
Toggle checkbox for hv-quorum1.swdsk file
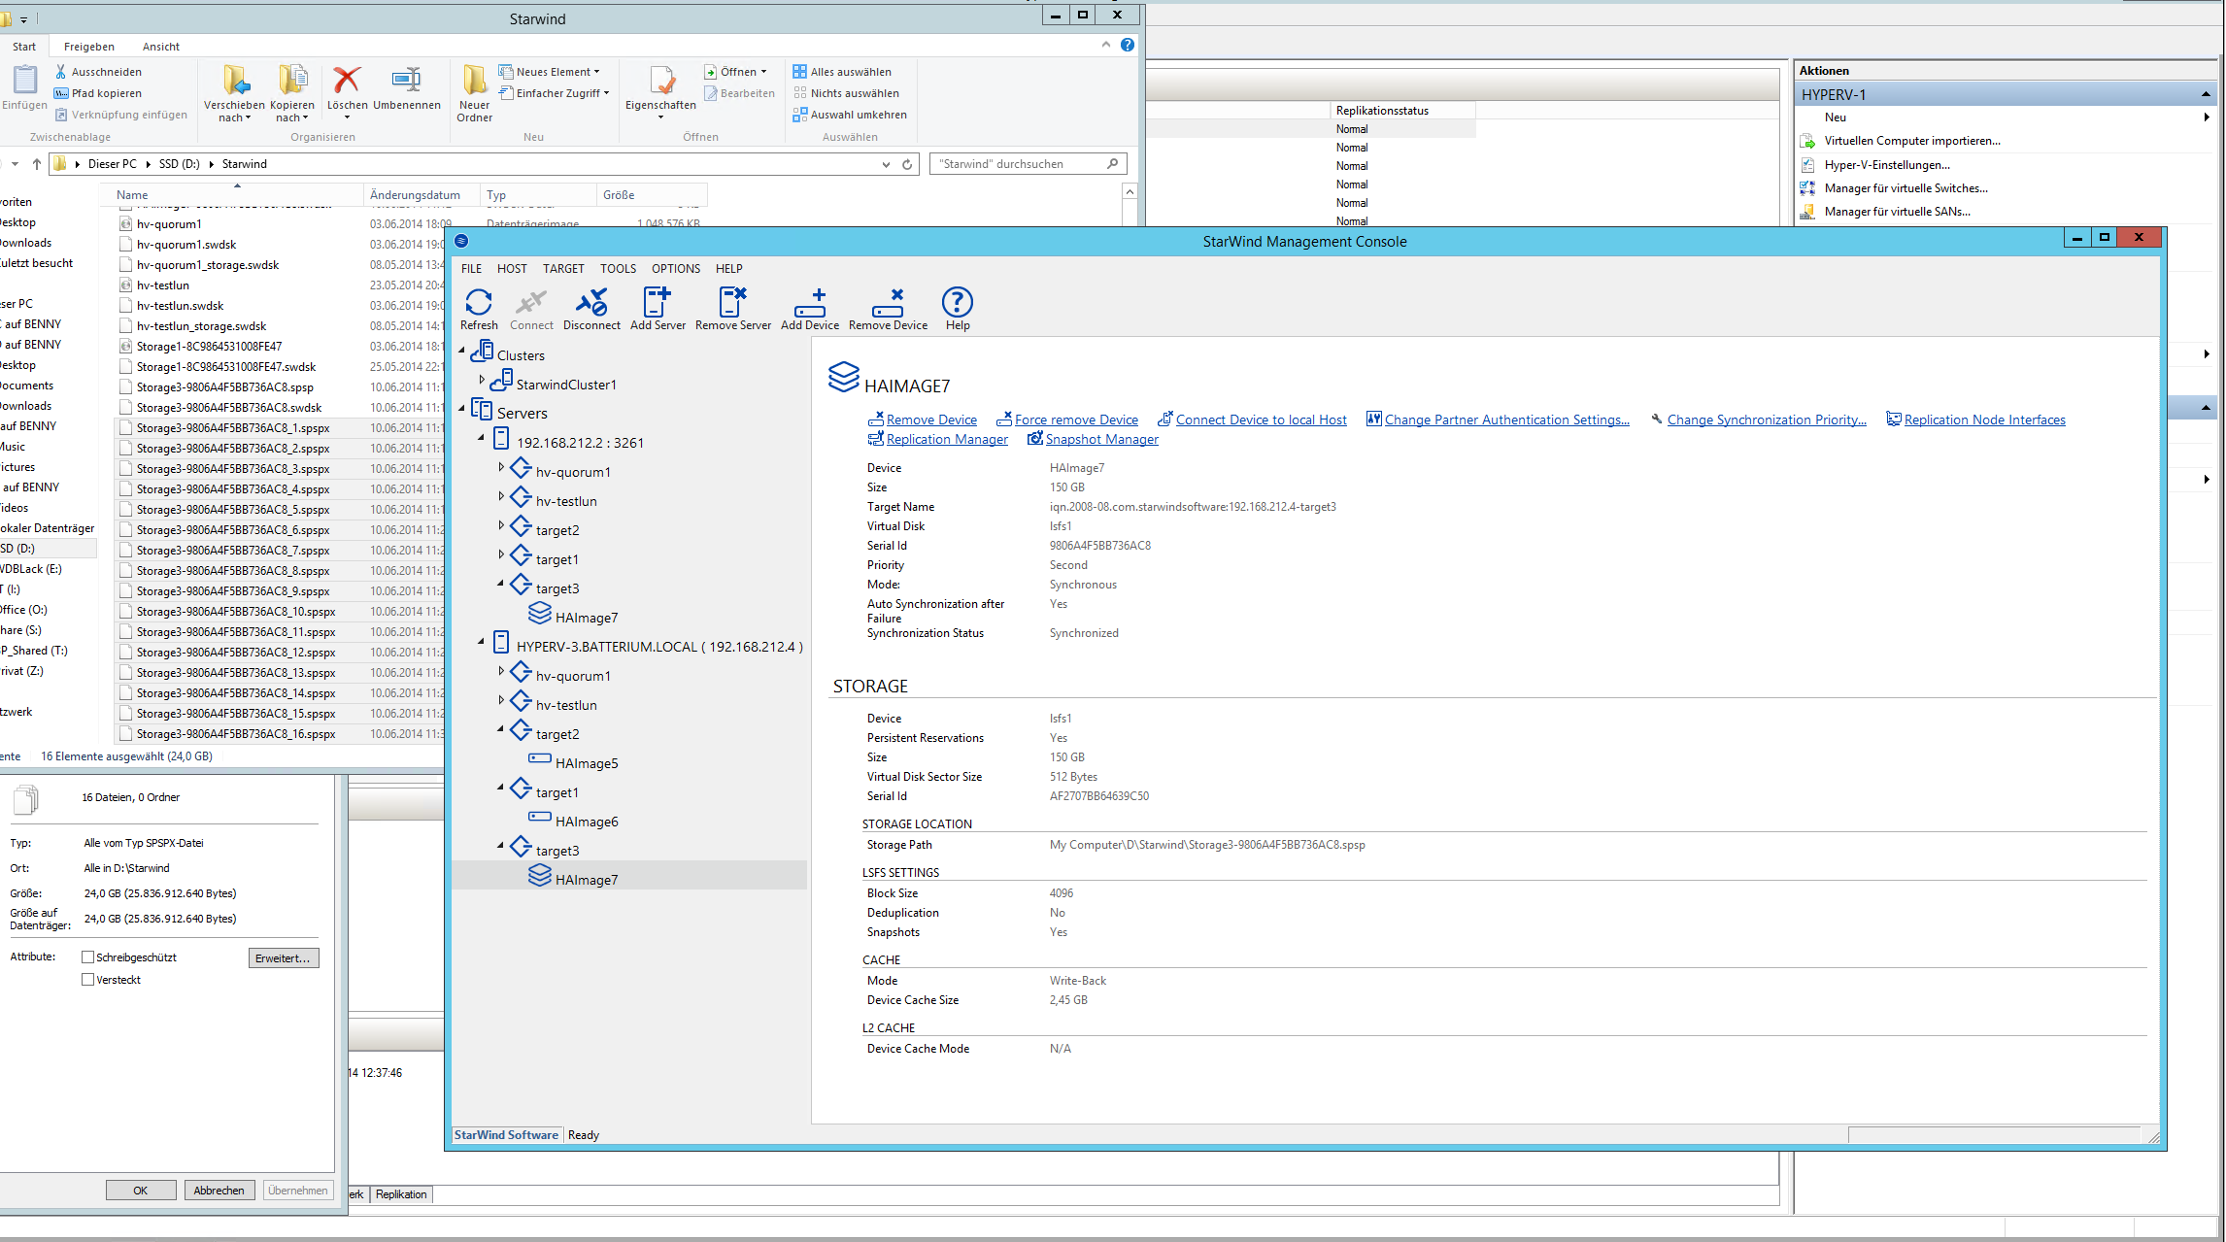click(x=126, y=245)
